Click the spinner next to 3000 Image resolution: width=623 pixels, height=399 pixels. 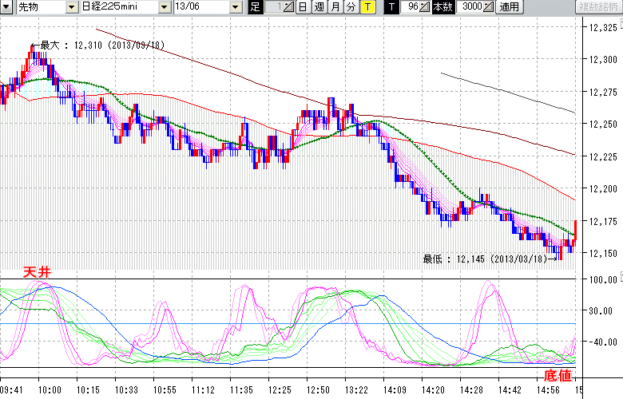click(x=489, y=7)
